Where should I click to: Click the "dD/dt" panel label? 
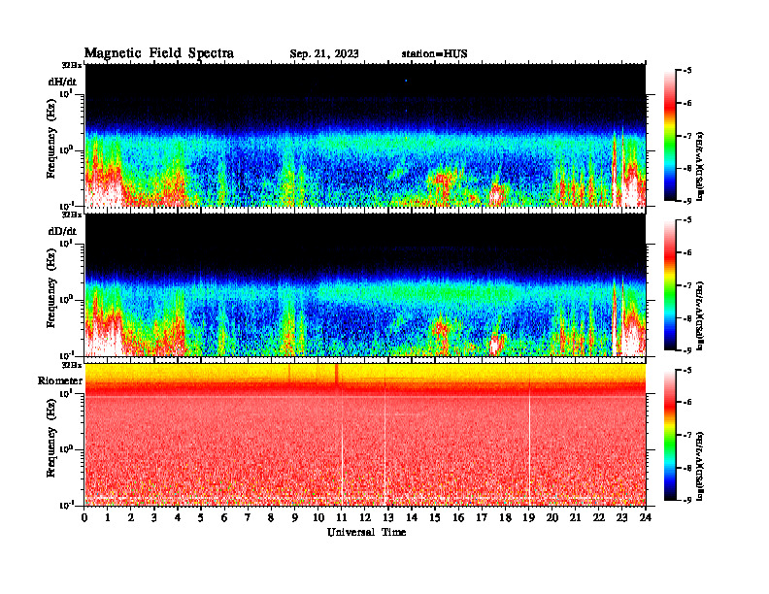(62, 231)
